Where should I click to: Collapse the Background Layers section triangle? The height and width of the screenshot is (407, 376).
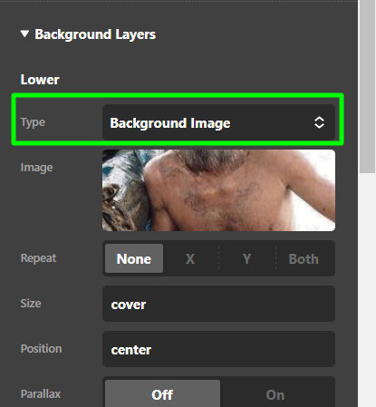pyautogui.click(x=24, y=34)
